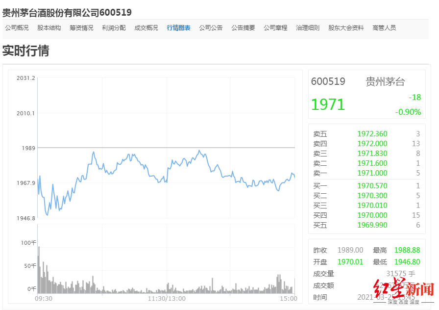The height and width of the screenshot is (310, 439).
Task: Click the price change value -18
Action: (415, 97)
